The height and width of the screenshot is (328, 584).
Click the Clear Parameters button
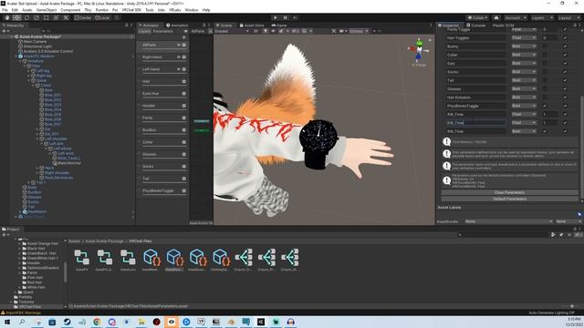(509, 192)
